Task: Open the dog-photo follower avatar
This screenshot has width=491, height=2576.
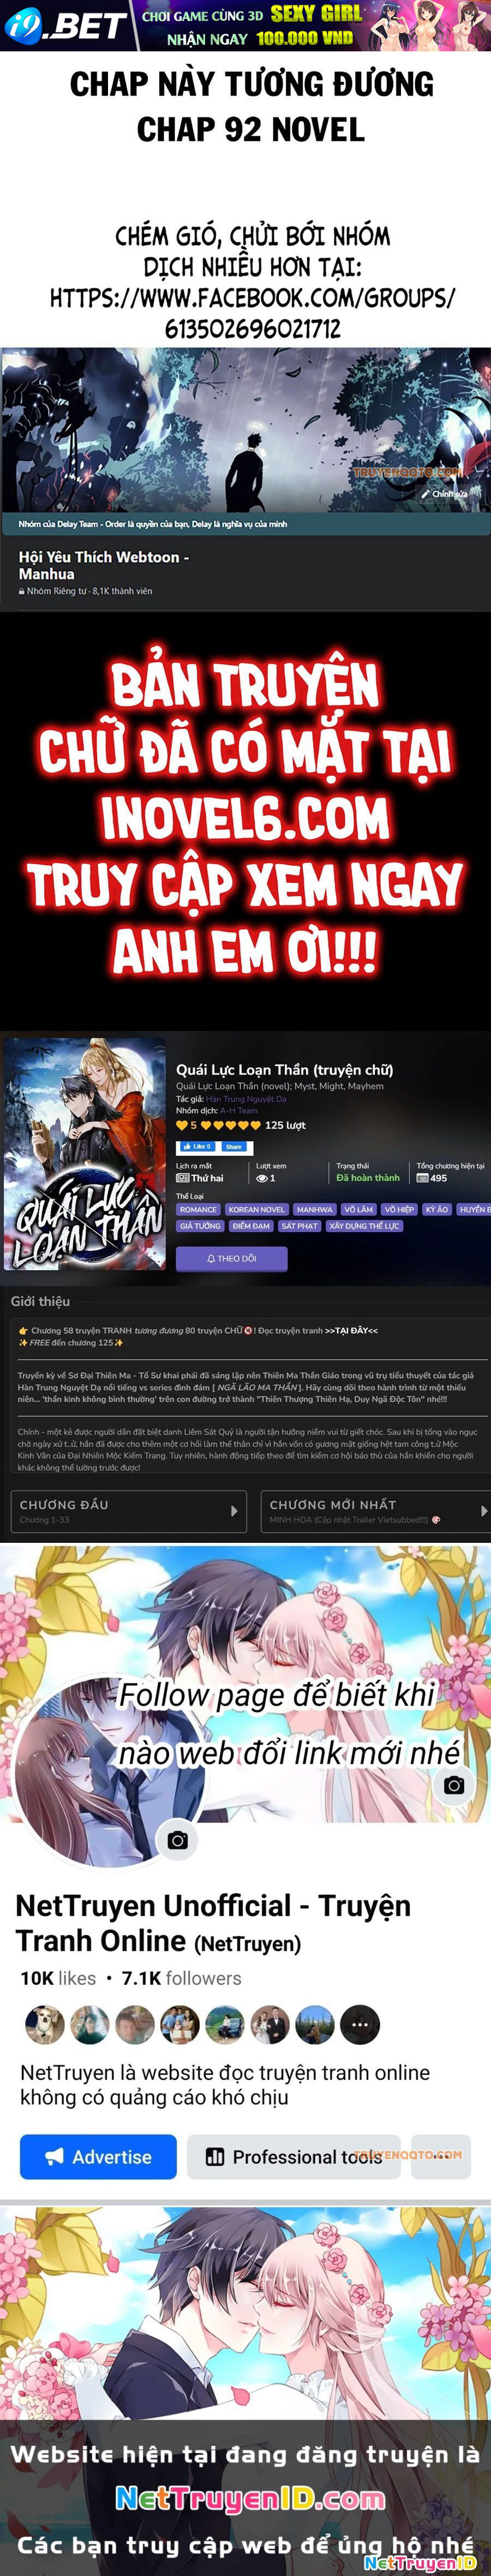Action: (45, 2025)
